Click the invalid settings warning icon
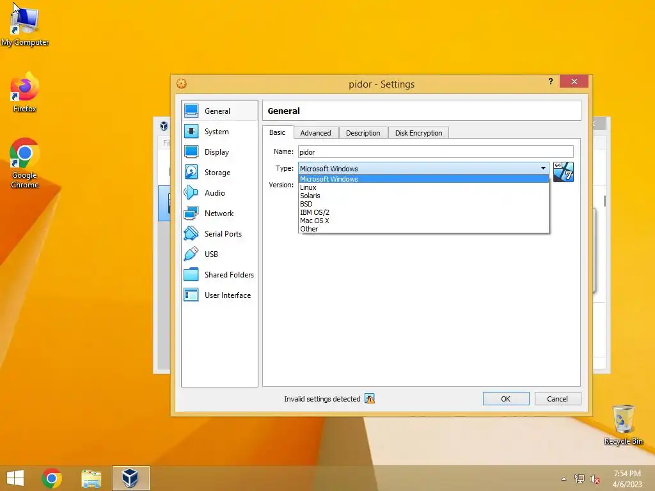Viewport: 655px width, 491px height. coord(370,399)
